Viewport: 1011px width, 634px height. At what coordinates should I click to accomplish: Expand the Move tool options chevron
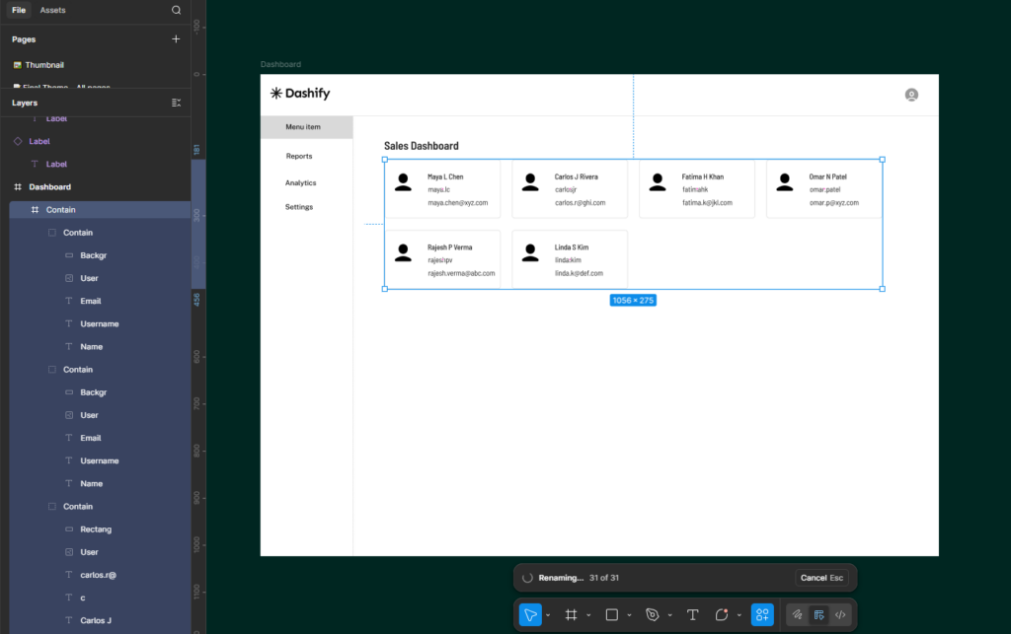point(548,615)
